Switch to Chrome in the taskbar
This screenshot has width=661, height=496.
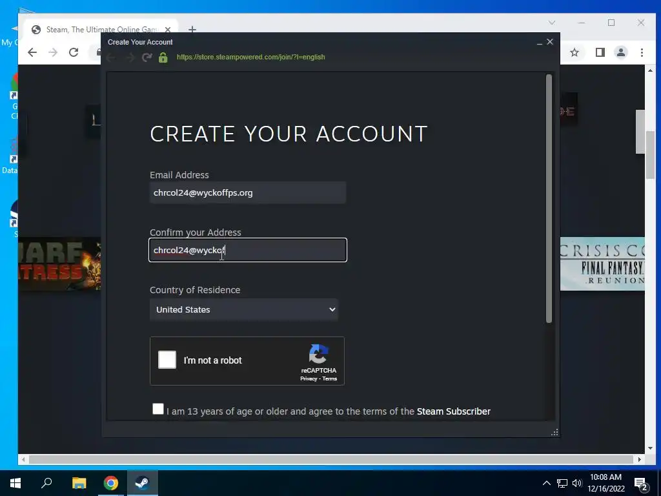coord(111,483)
